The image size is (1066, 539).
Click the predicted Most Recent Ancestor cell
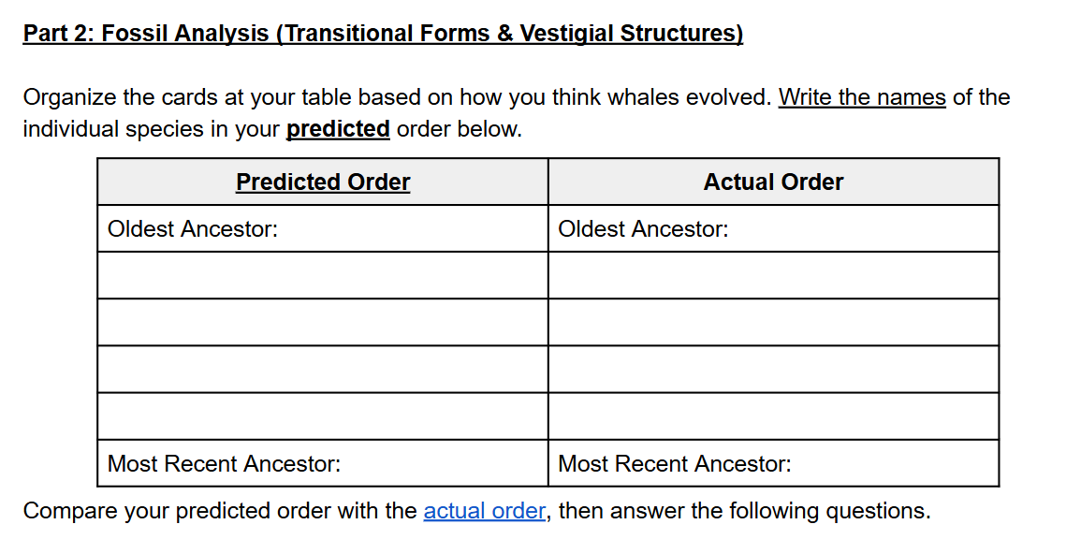click(323, 463)
